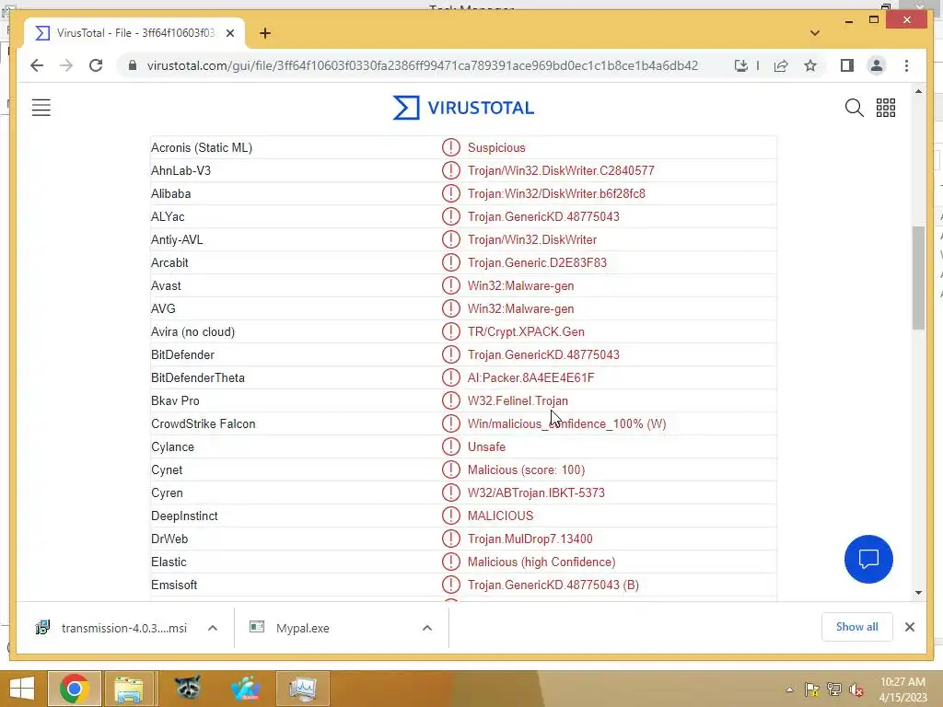Click the VirusTotal logo
Viewport: 943px width, 707px height.
[x=463, y=108]
